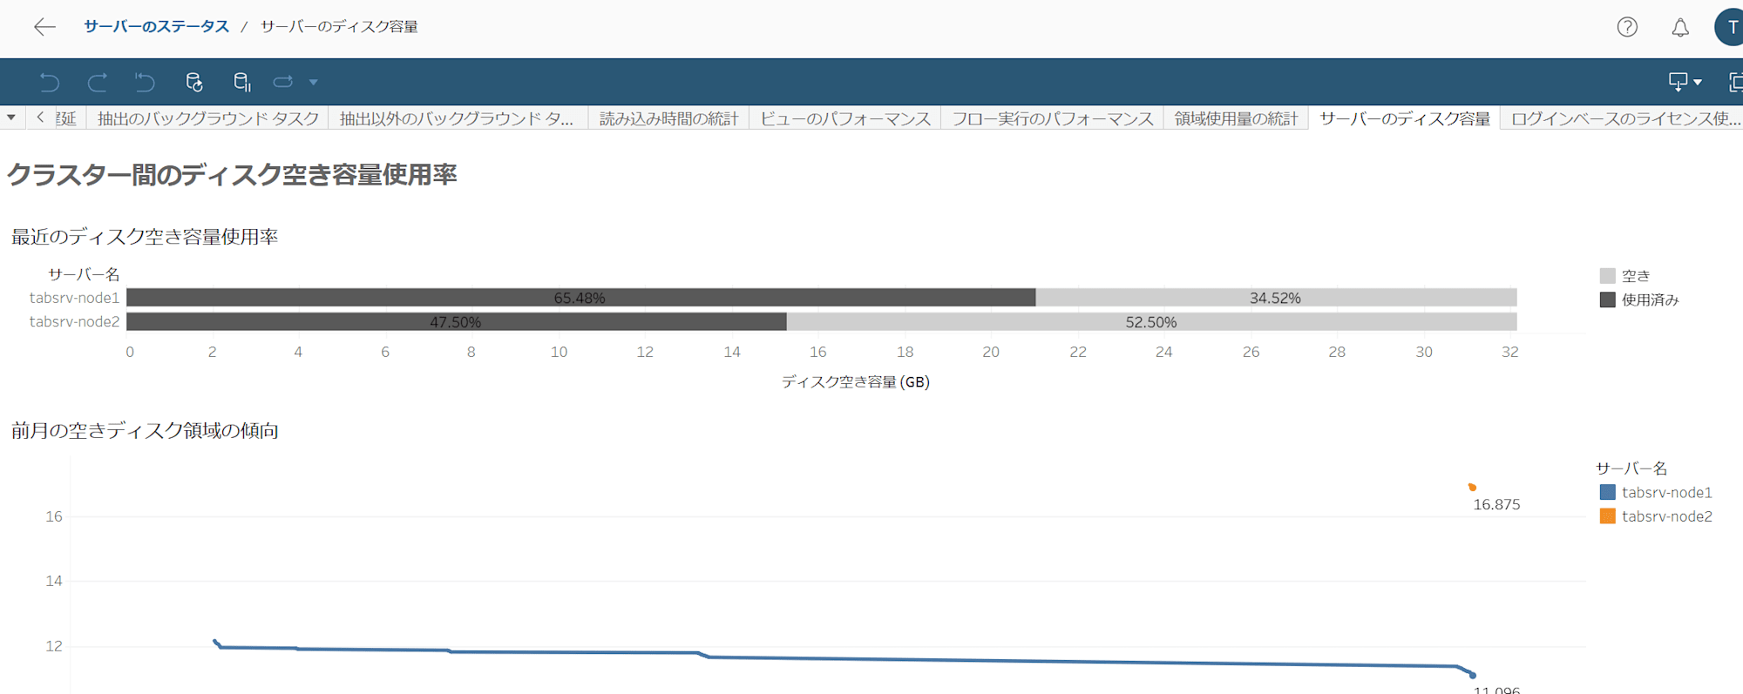Switch to 抽出以外のバックグラウンド タ... tab
The image size is (1743, 694).
pyautogui.click(x=457, y=118)
